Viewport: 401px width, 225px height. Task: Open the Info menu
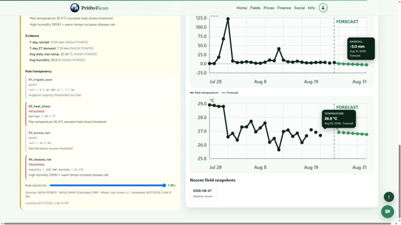(311, 8)
